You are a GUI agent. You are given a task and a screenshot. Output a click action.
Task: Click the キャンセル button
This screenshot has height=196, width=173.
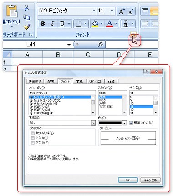tap(150, 180)
